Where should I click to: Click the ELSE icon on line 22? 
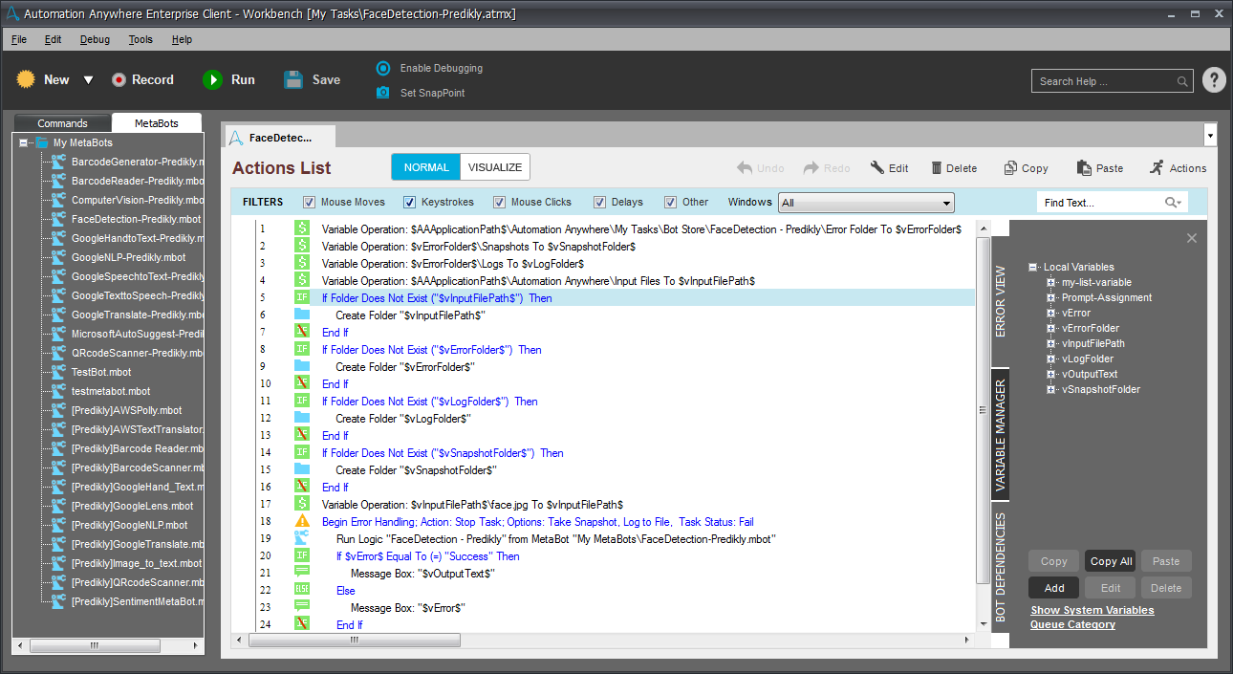pos(302,591)
